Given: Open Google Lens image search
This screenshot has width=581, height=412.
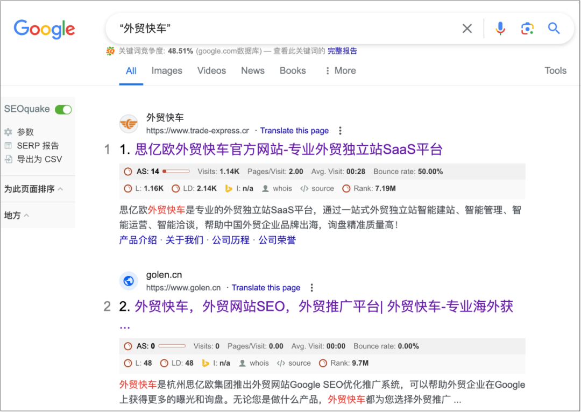Looking at the screenshot, I should coord(527,29).
